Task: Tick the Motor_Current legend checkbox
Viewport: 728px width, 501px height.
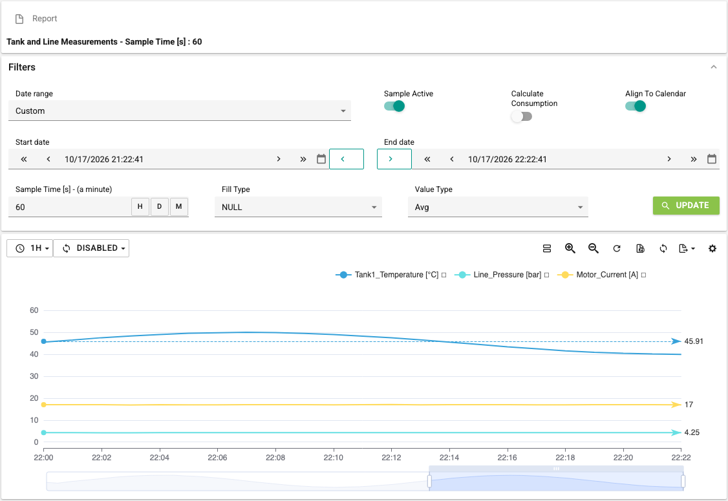Action: pyautogui.click(x=643, y=275)
